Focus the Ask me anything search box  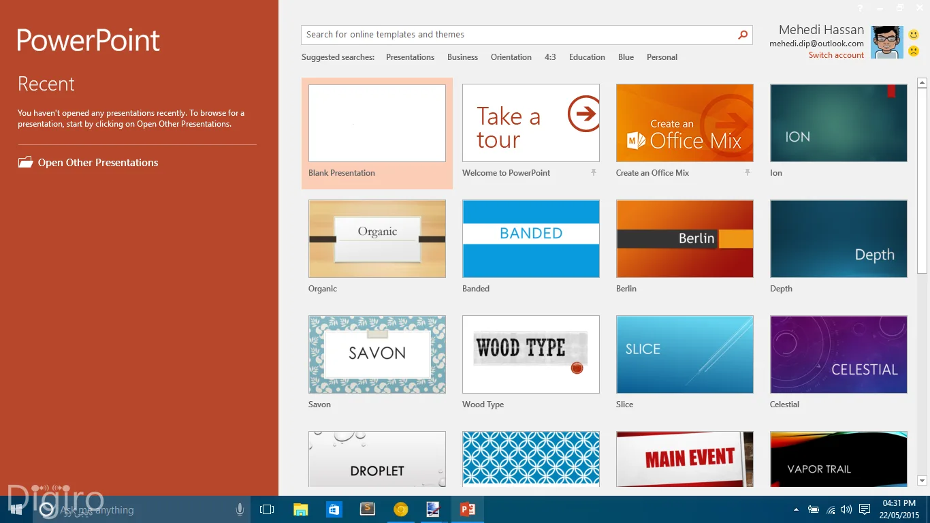click(142, 509)
